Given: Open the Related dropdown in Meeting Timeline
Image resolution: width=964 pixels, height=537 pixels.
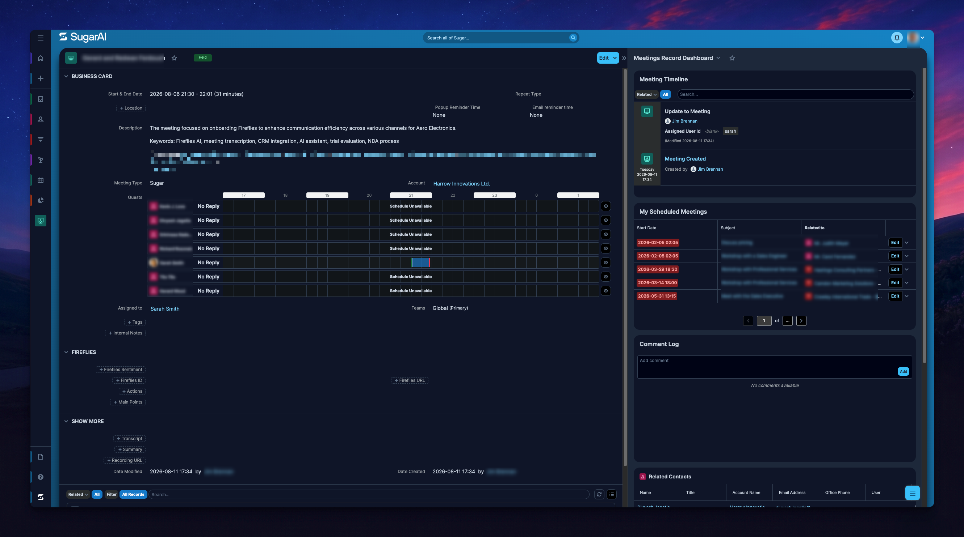Looking at the screenshot, I should (646, 94).
